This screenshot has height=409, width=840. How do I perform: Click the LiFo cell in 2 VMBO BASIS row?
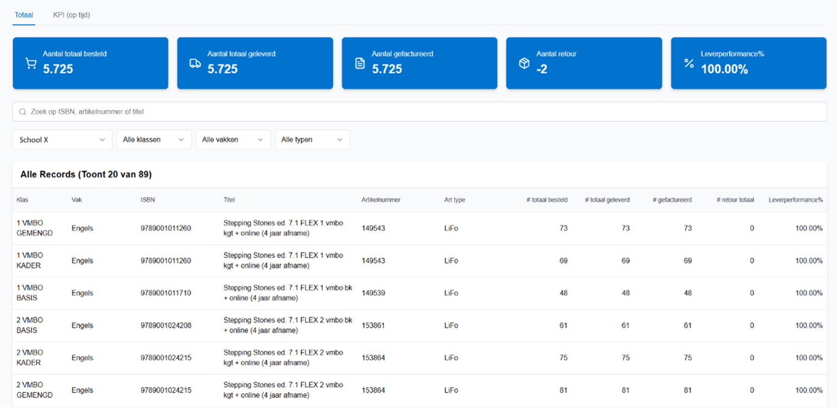451,326
